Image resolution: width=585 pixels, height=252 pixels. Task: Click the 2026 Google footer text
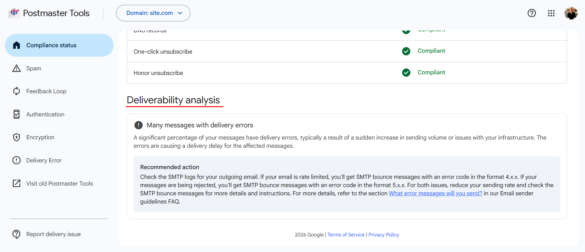click(x=309, y=235)
